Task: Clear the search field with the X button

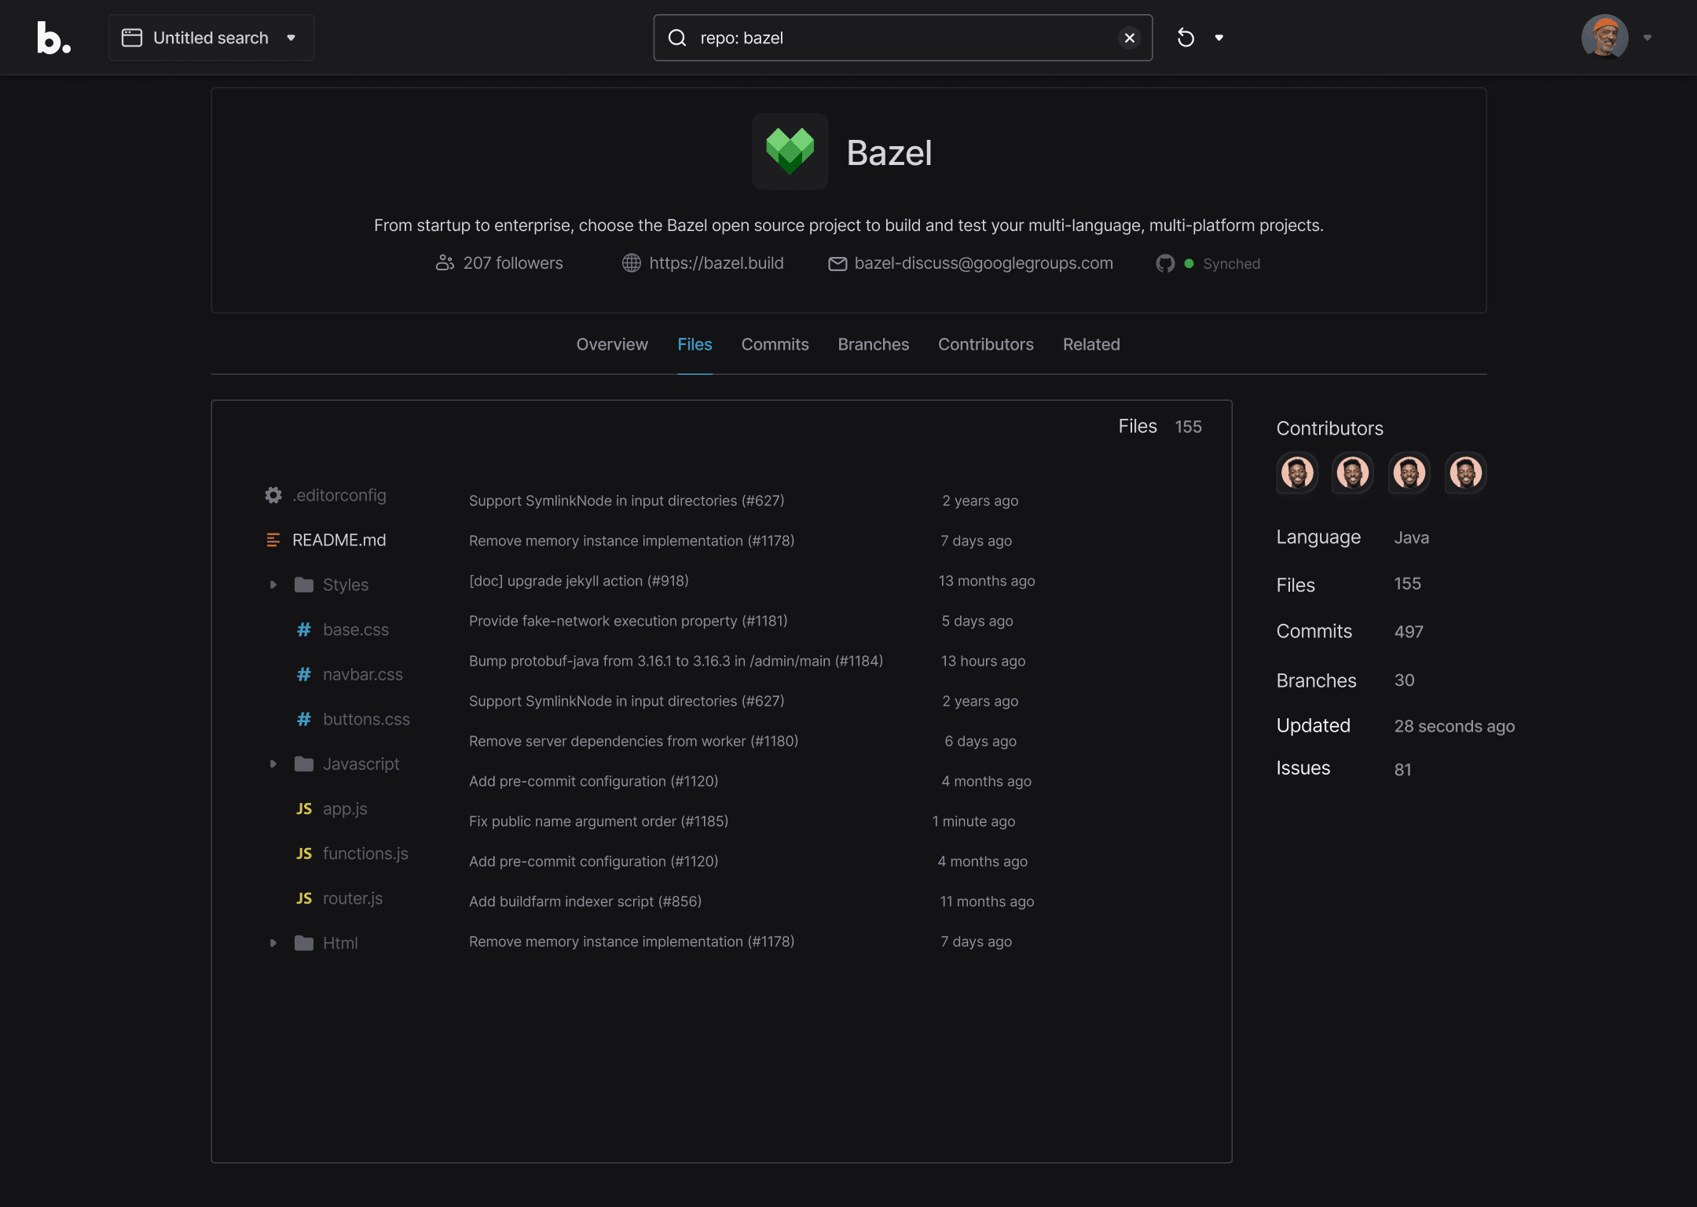Action: [x=1129, y=38]
